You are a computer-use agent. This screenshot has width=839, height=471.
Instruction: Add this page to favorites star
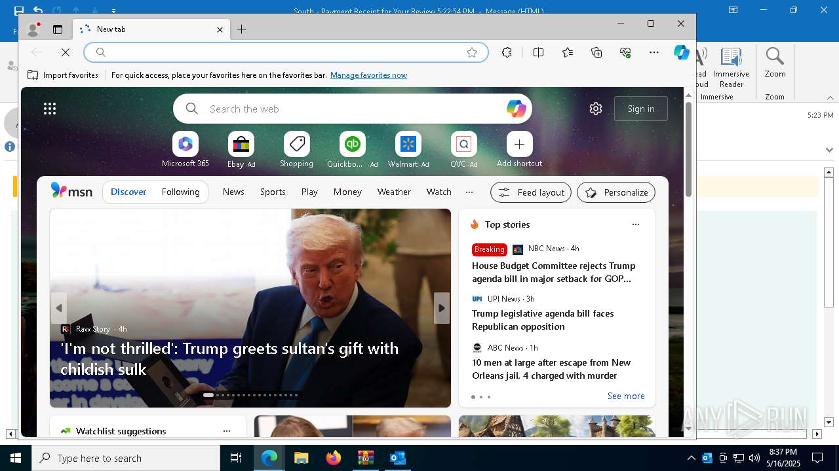coord(472,52)
